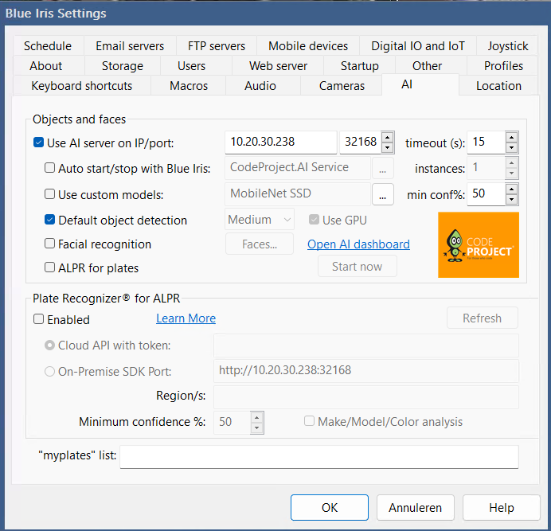Select the Profiles tab
The image size is (551, 531).
tap(503, 66)
